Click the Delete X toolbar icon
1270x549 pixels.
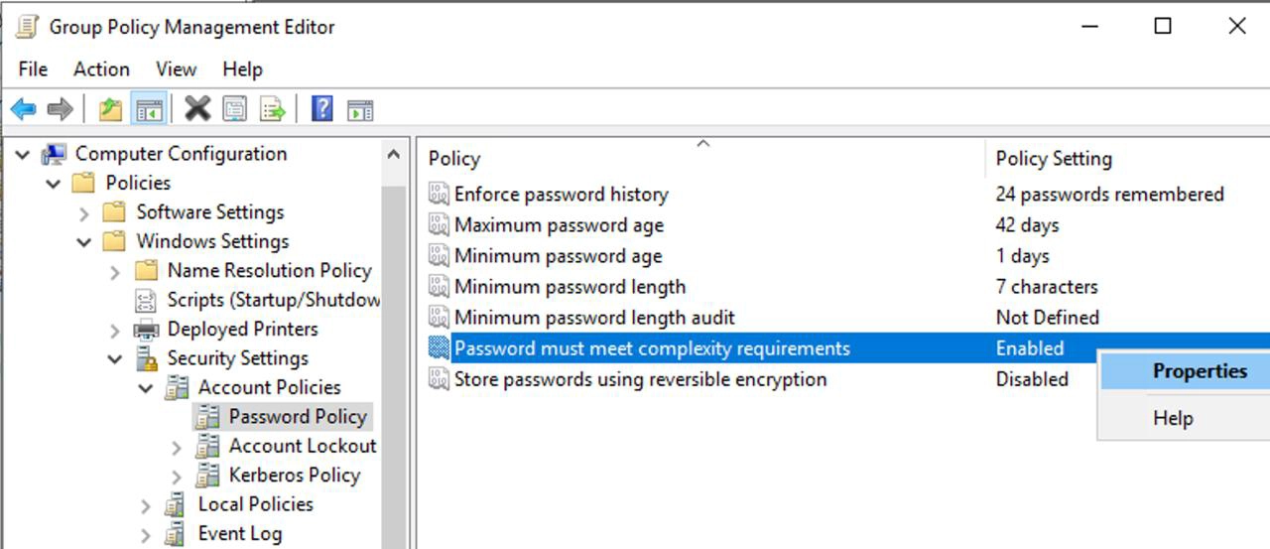coord(197,109)
